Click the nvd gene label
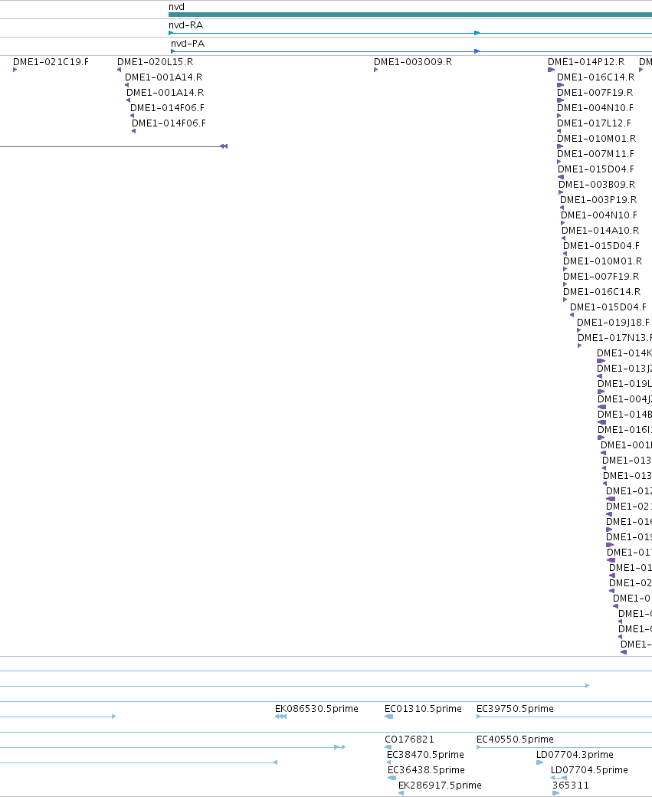This screenshot has height=797, width=652. [176, 7]
